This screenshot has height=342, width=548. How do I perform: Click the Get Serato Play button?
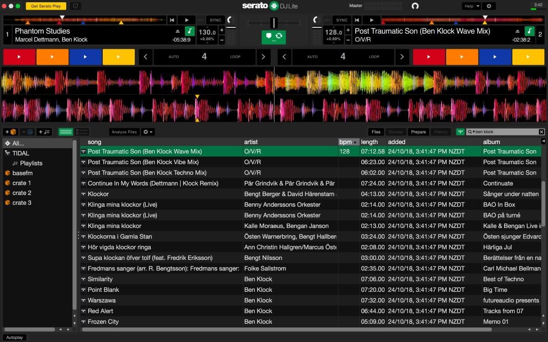tap(46, 6)
